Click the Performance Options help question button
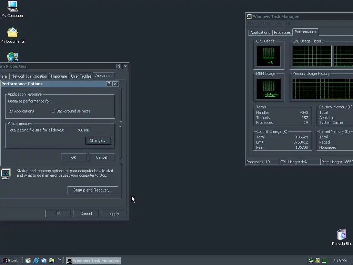Viewport: 353px width, 265px height. click(109, 84)
